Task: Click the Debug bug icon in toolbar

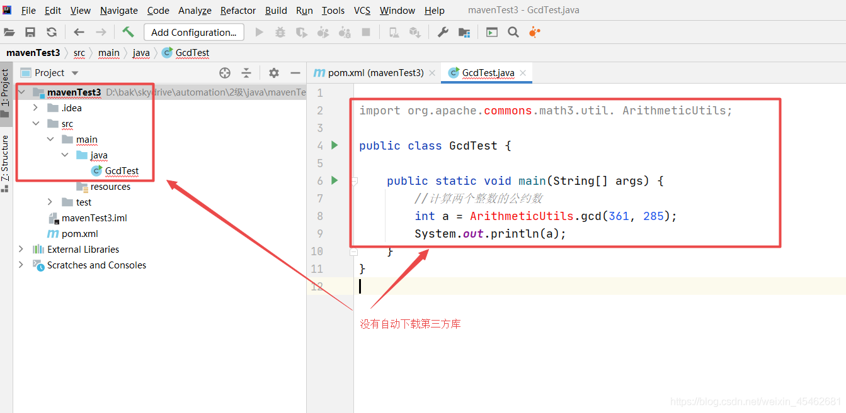Action: tap(280, 32)
